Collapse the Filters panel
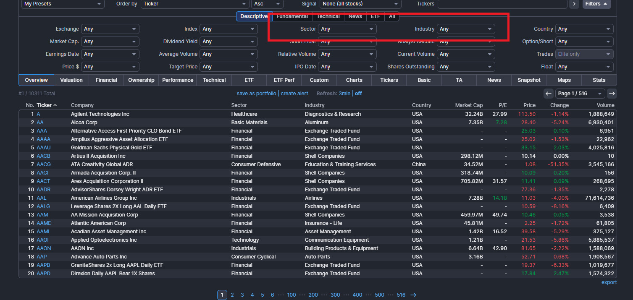This screenshot has height=300, width=633. (x=596, y=4)
